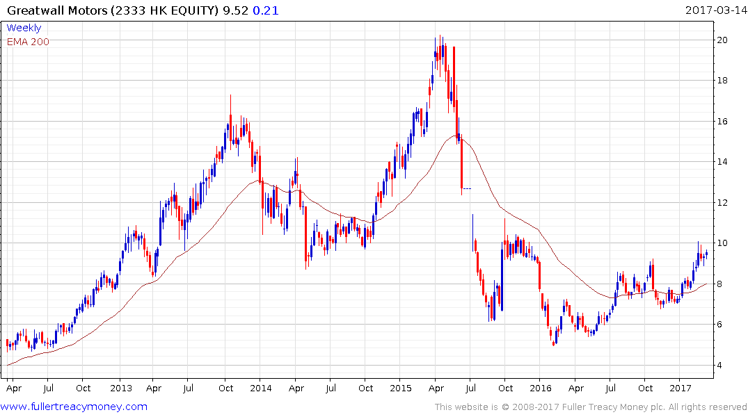Click the 0.21 price change value
This screenshot has width=748, height=417.
click(x=265, y=10)
